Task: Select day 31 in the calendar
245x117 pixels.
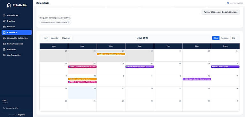Action: click(x=225, y=105)
